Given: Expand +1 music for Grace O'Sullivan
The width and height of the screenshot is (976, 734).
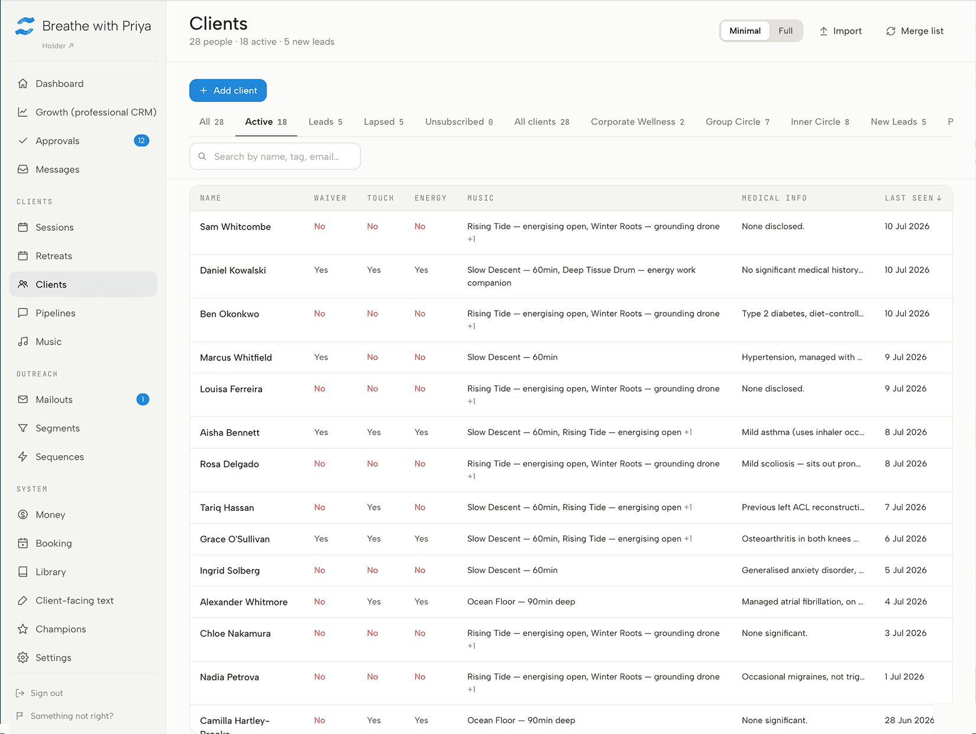Looking at the screenshot, I should point(688,539).
